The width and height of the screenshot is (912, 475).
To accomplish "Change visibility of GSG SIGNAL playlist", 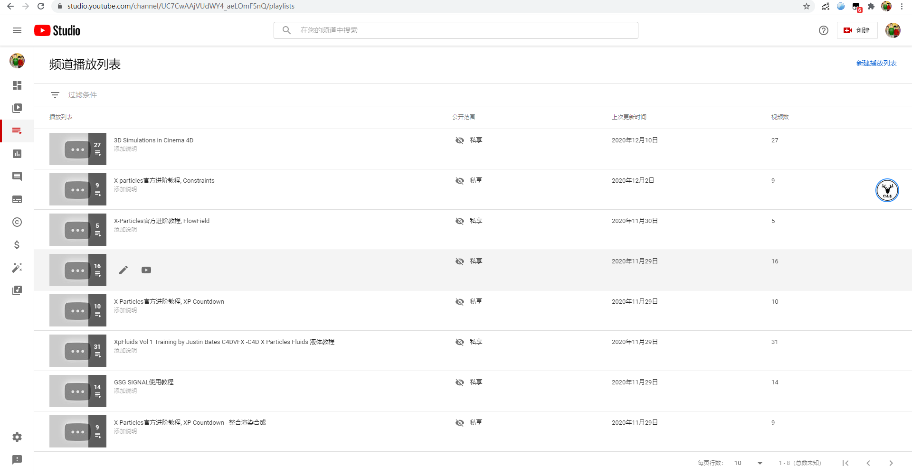I will click(x=469, y=382).
